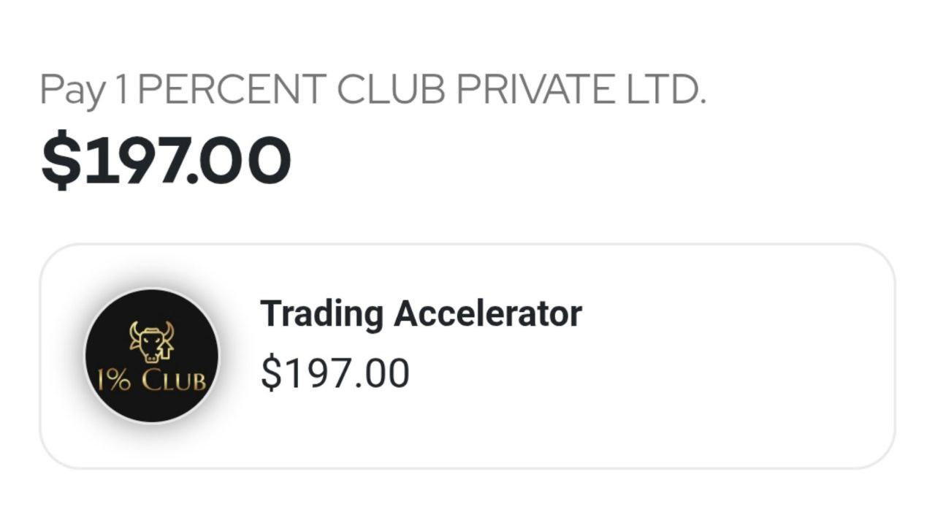Click the dollar sign in card price
The height and width of the screenshot is (515, 935).
pos(271,373)
